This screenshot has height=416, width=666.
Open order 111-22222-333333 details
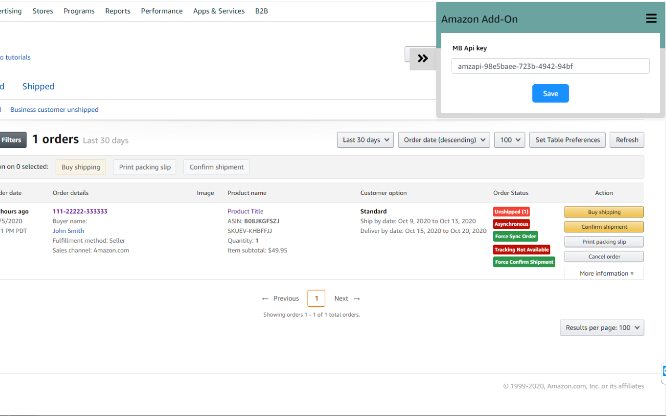click(x=80, y=211)
